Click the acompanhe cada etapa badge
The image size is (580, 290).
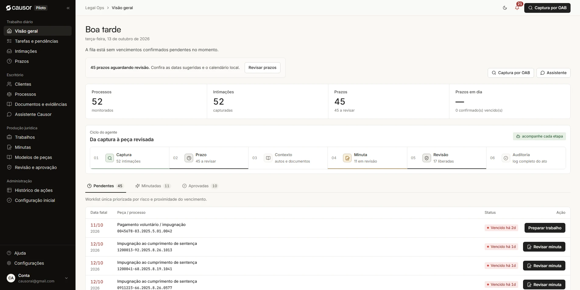pos(539,136)
